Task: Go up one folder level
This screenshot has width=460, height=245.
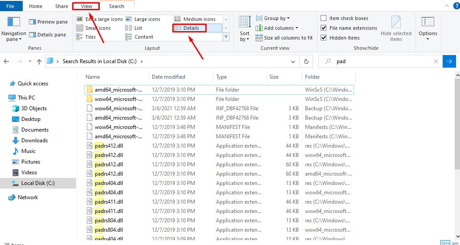Action: tap(39, 61)
